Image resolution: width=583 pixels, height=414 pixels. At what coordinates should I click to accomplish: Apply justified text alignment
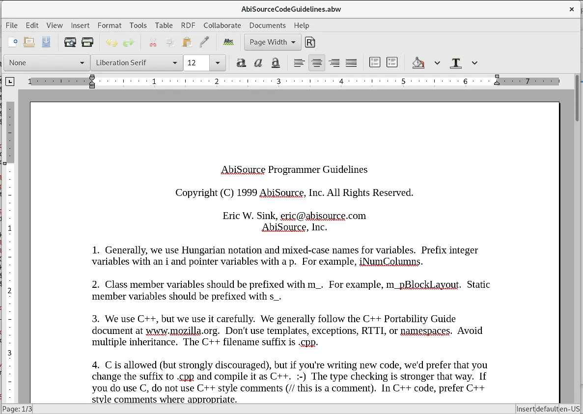coord(351,63)
